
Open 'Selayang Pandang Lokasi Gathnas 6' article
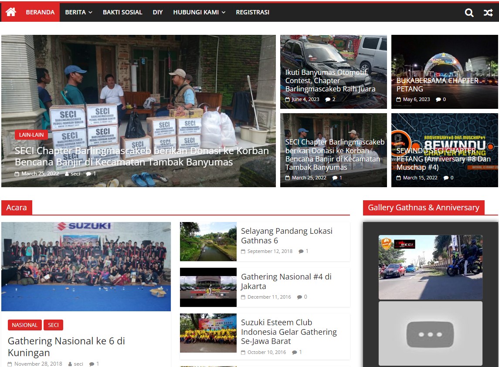click(x=286, y=236)
